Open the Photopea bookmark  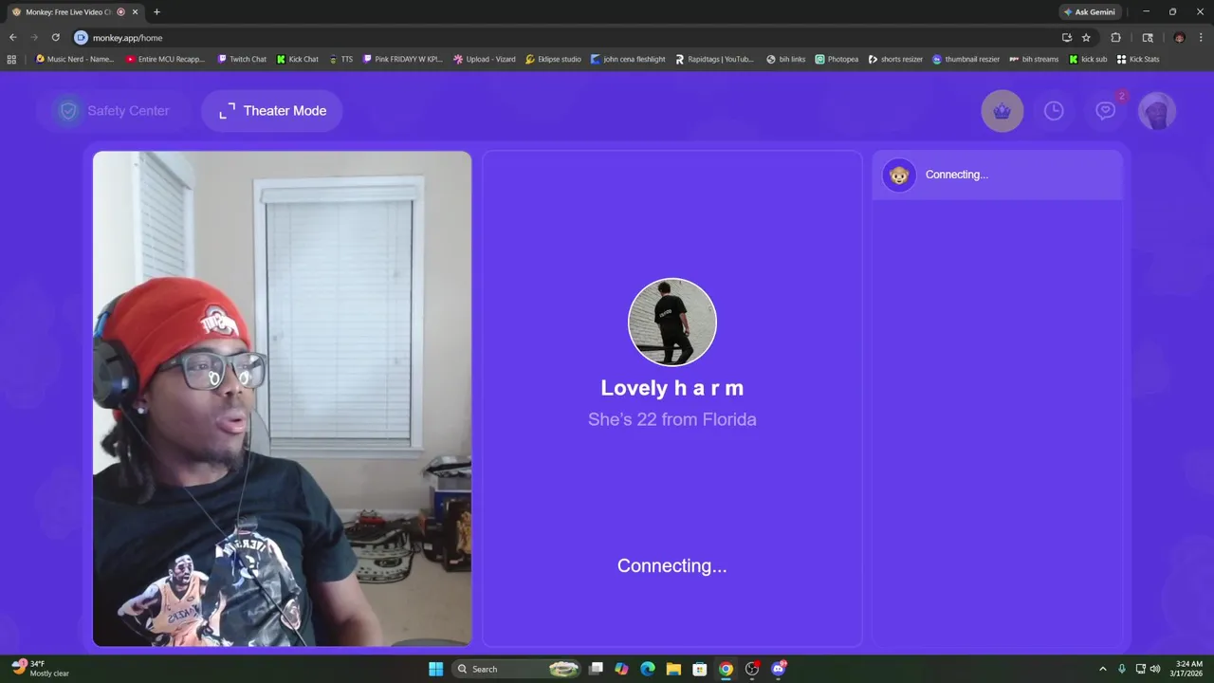click(x=837, y=59)
